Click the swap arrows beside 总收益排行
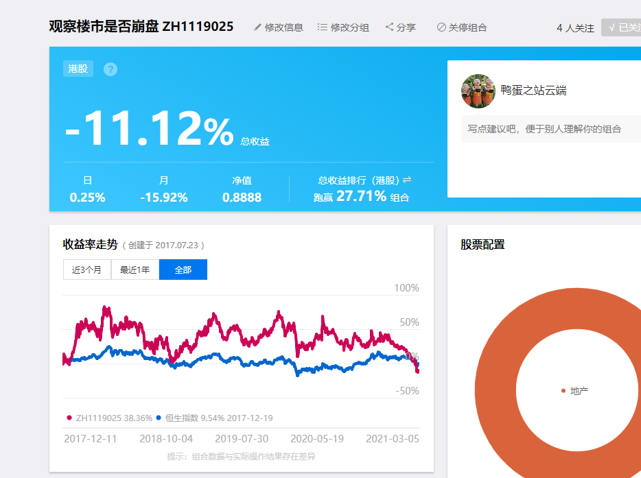This screenshot has width=641, height=478. coord(407,180)
